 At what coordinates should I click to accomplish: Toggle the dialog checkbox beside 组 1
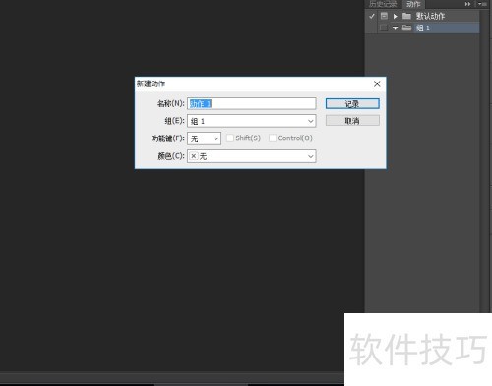coord(384,28)
